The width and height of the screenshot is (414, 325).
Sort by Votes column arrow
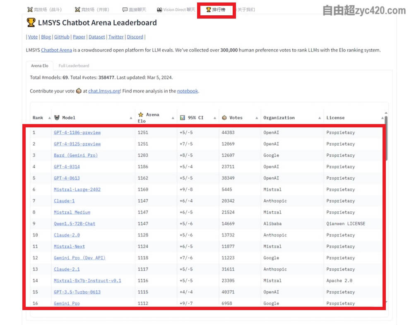tap(257, 118)
